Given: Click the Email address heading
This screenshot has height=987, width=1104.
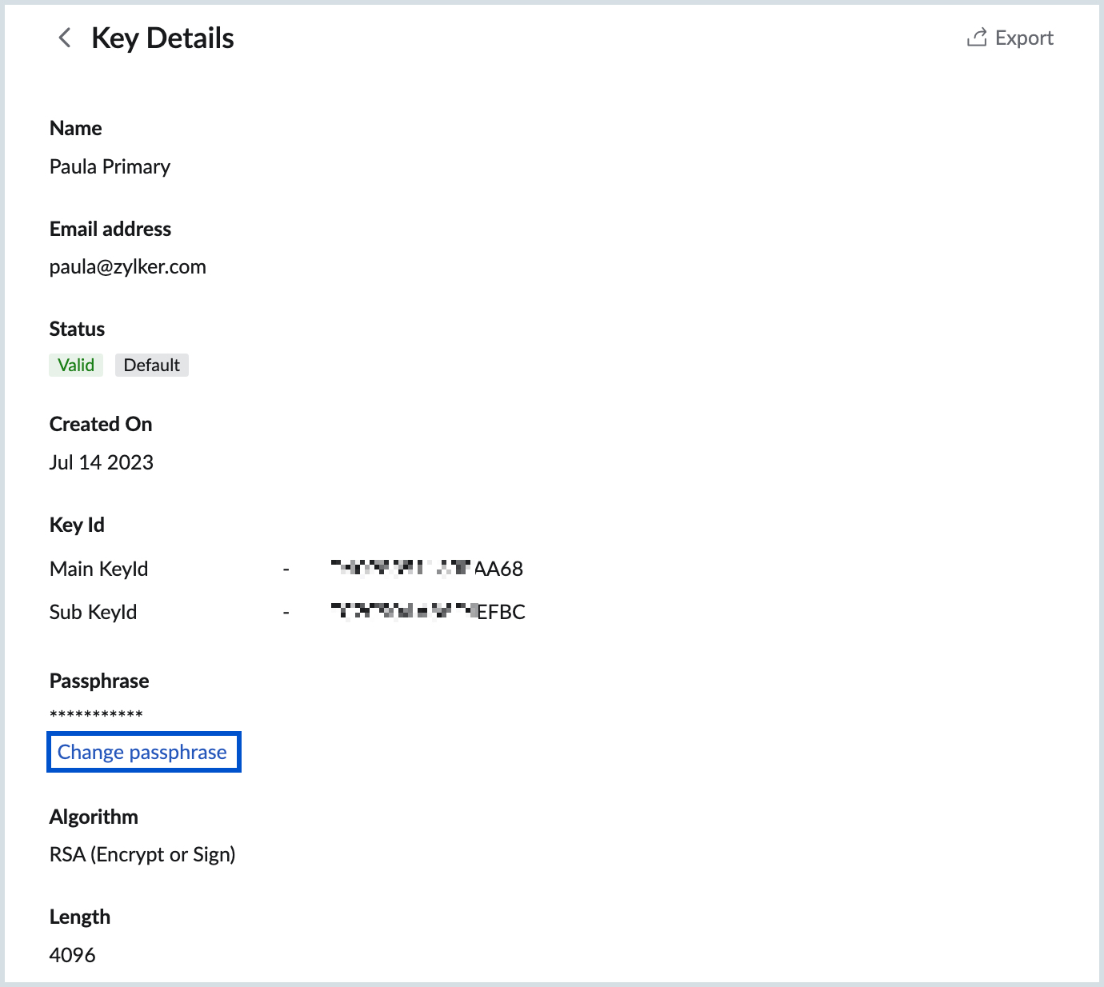Looking at the screenshot, I should 110,229.
